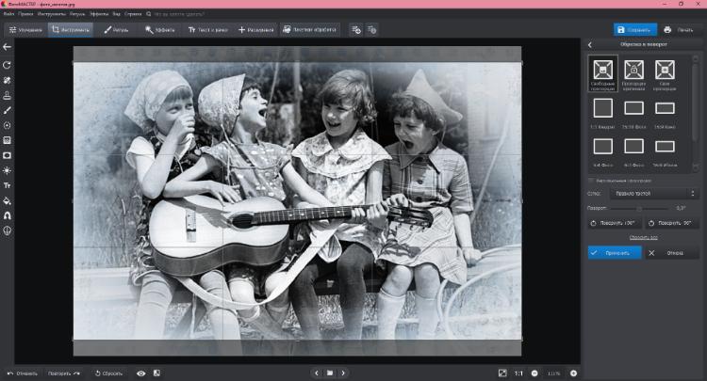Go to next image arrow
Viewport: 707px width, 381px height.
(343, 373)
